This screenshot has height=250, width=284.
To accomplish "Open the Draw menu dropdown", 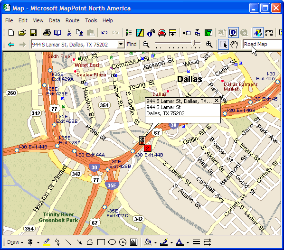I will 15,242.
